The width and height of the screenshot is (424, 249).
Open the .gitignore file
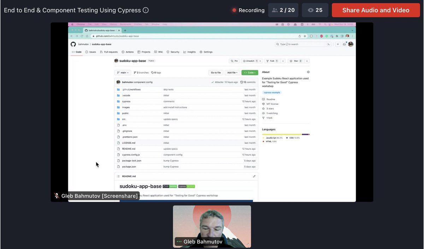127,131
